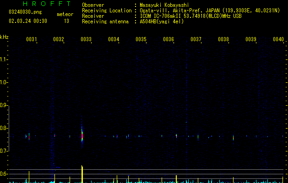This screenshot has height=183, width=288.
Task: Click the 0031 time marker
Action: pos(31,39)
